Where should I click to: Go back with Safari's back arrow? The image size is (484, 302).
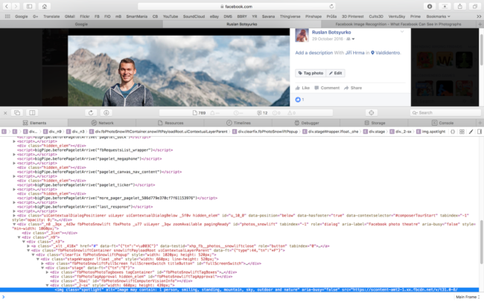pos(7,6)
